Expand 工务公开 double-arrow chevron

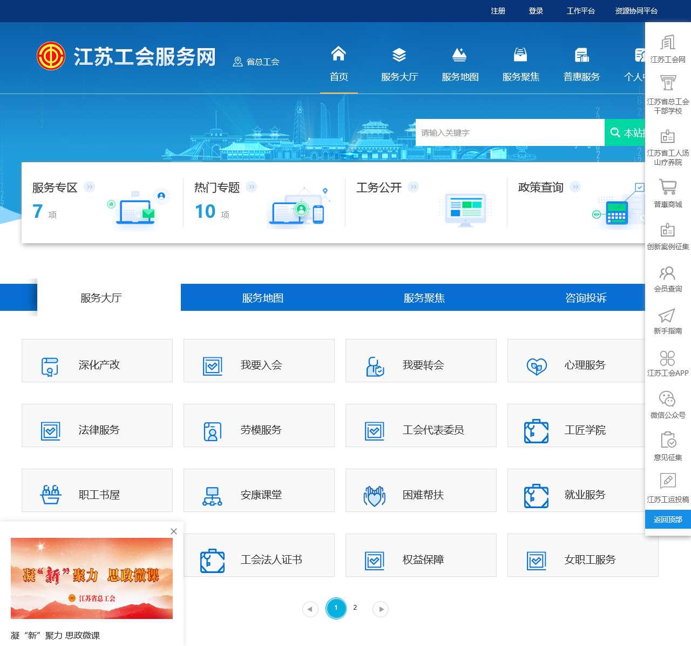(414, 187)
